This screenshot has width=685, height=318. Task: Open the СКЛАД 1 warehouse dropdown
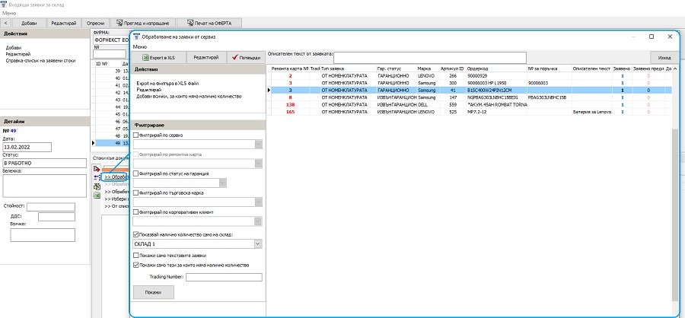click(x=258, y=243)
